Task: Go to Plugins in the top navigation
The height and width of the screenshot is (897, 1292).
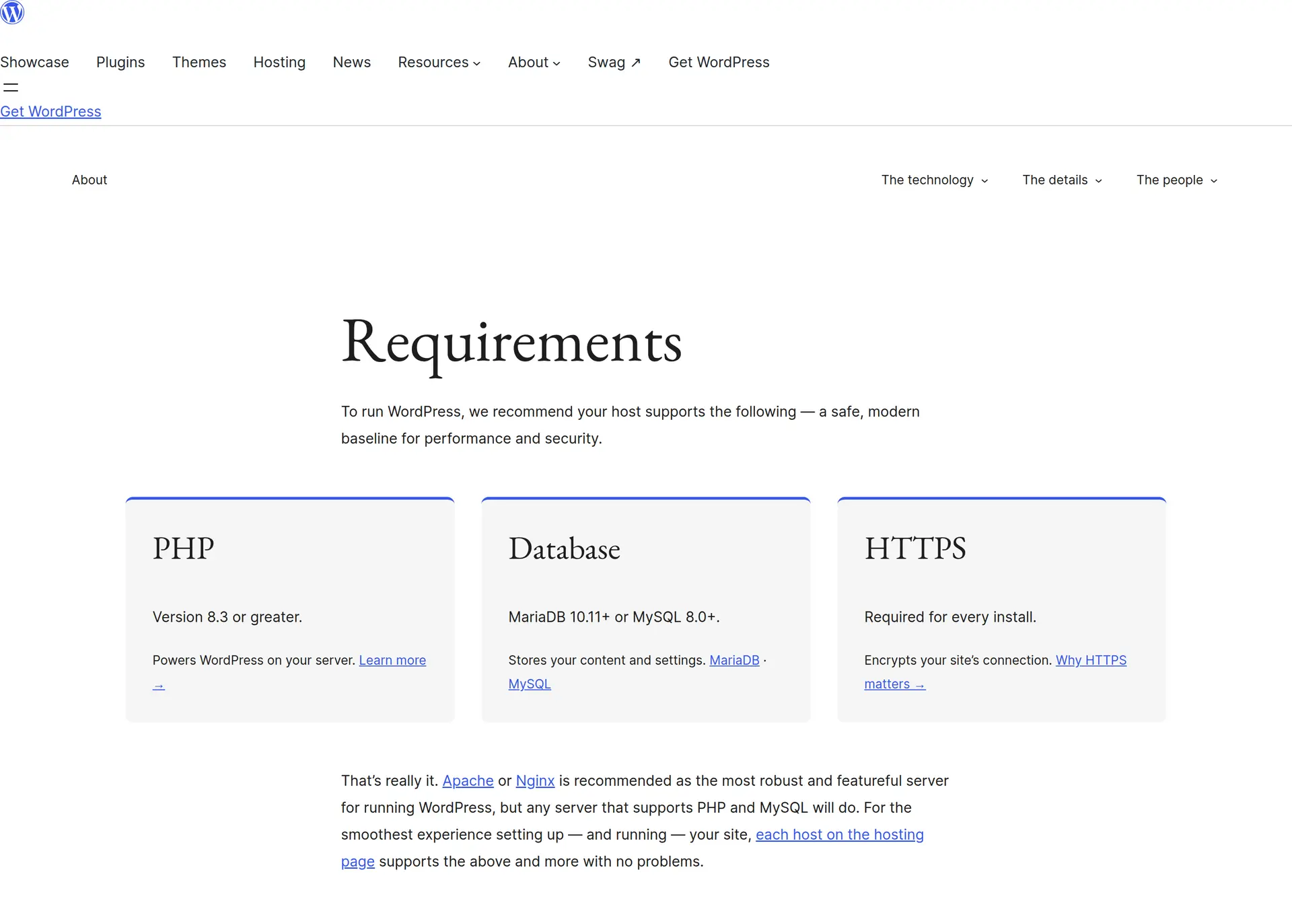Action: coord(120,62)
